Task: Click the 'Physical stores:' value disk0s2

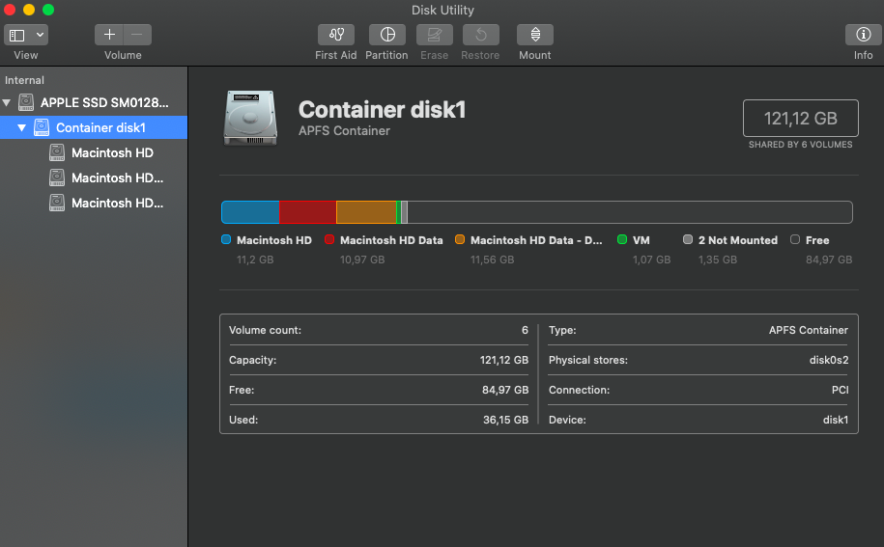Action: tap(829, 360)
